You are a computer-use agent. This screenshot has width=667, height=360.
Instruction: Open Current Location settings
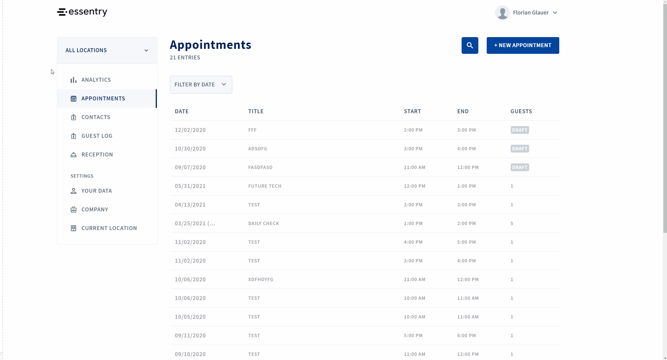(x=107, y=228)
